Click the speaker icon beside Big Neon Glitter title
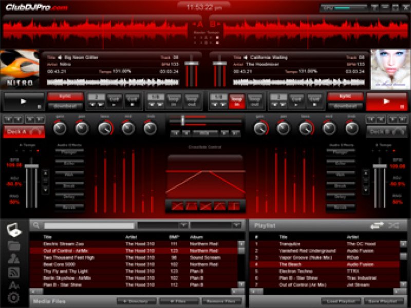This screenshot has width=411, height=308. click(60, 57)
